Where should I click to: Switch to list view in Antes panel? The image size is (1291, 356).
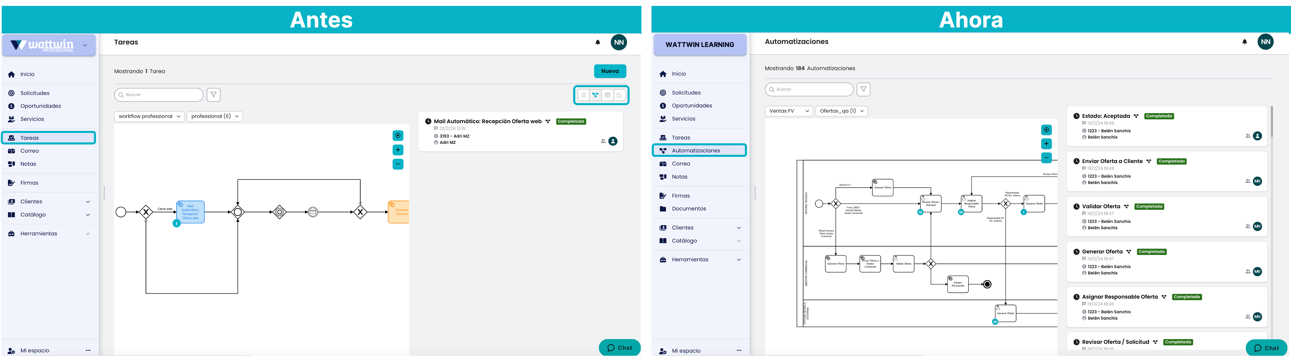tap(583, 95)
